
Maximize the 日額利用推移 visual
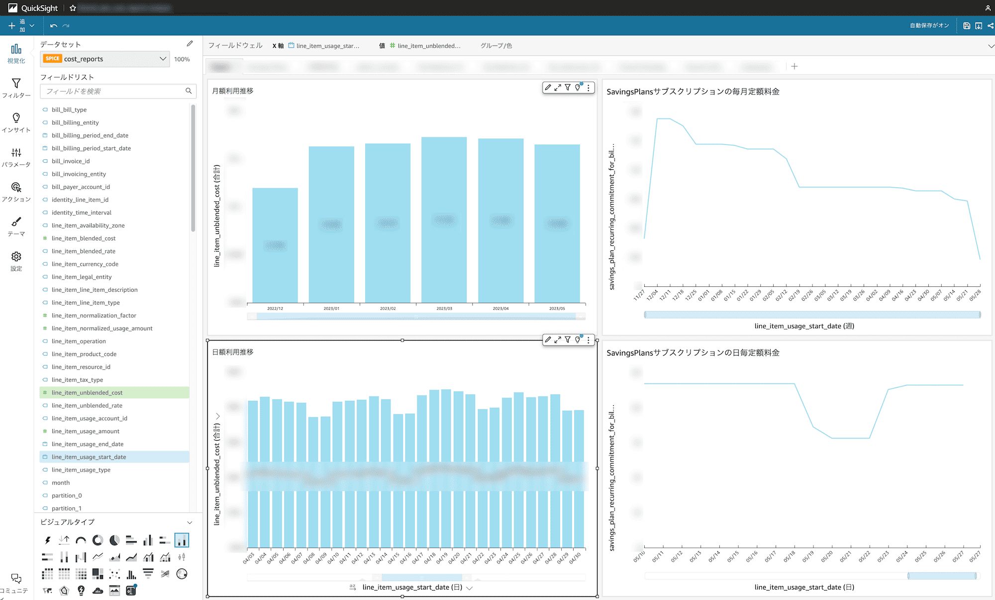pyautogui.click(x=558, y=340)
